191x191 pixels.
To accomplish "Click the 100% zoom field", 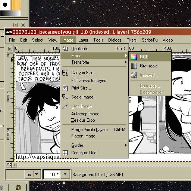I will pos(52,174).
